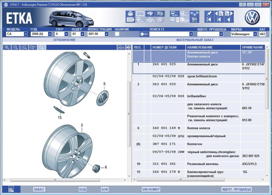
Task: Click the LexCom logo in the bottom bar
Action: pos(11,189)
